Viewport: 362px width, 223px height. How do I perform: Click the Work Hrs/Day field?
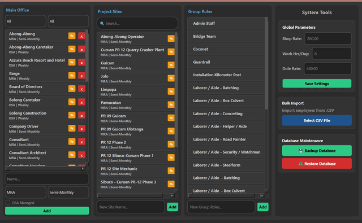tap(331, 54)
